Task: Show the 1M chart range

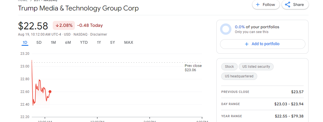Action: (53, 43)
